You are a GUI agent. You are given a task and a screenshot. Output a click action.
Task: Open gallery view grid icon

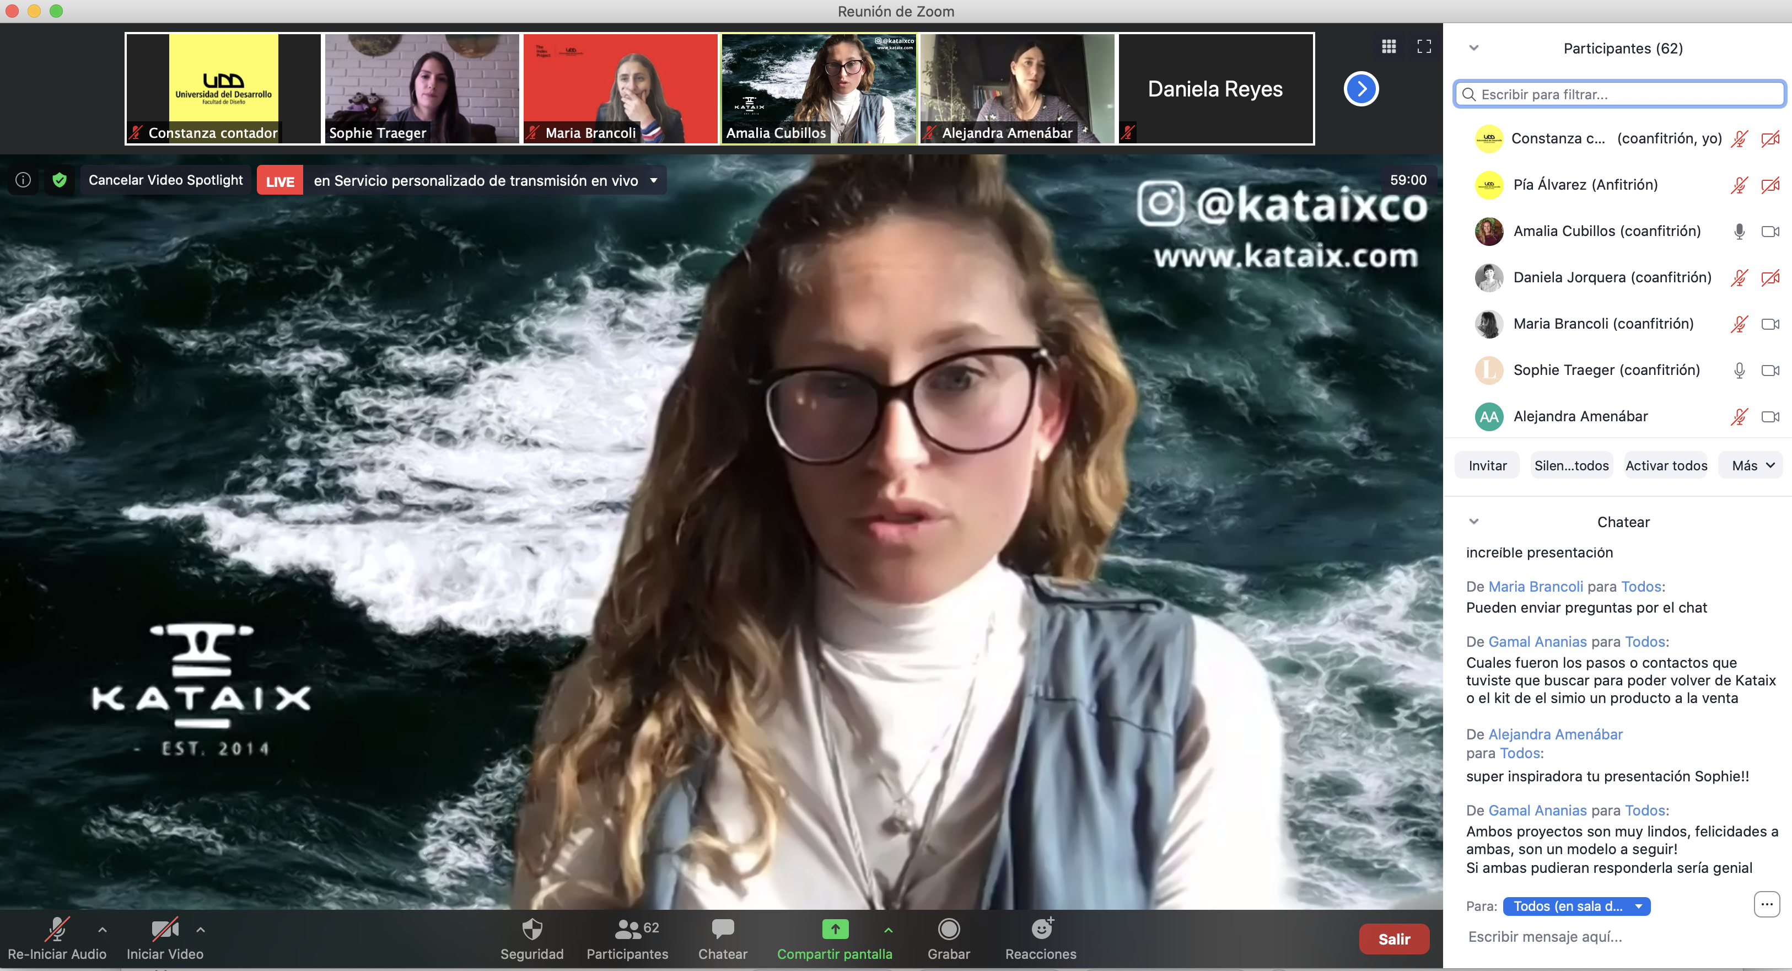pos(1389,47)
